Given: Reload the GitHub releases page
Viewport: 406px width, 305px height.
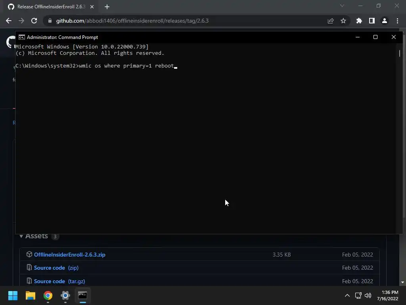Looking at the screenshot, I should pos(34,21).
